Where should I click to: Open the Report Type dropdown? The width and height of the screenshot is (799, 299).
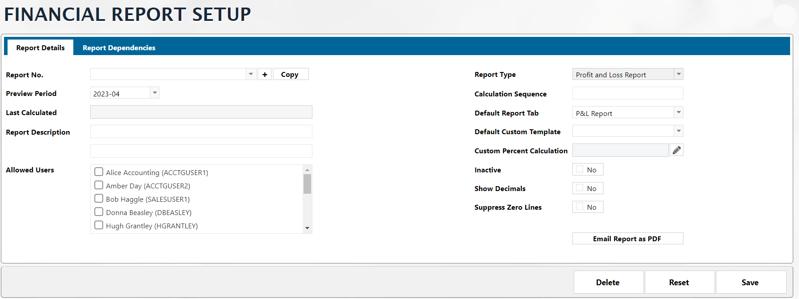678,74
